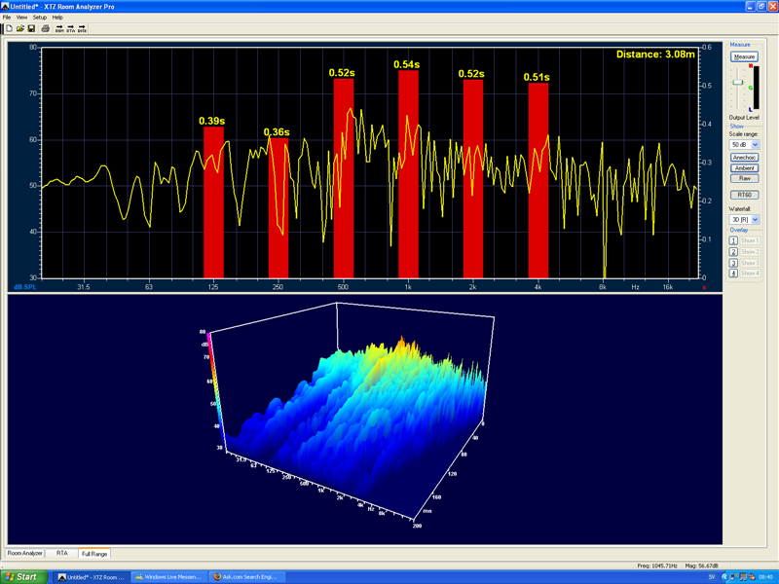This screenshot has height=584, width=779.
Task: Toggle the Raw view button
Action: [x=744, y=178]
